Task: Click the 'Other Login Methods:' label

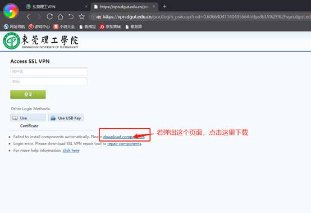Action: [30, 109]
